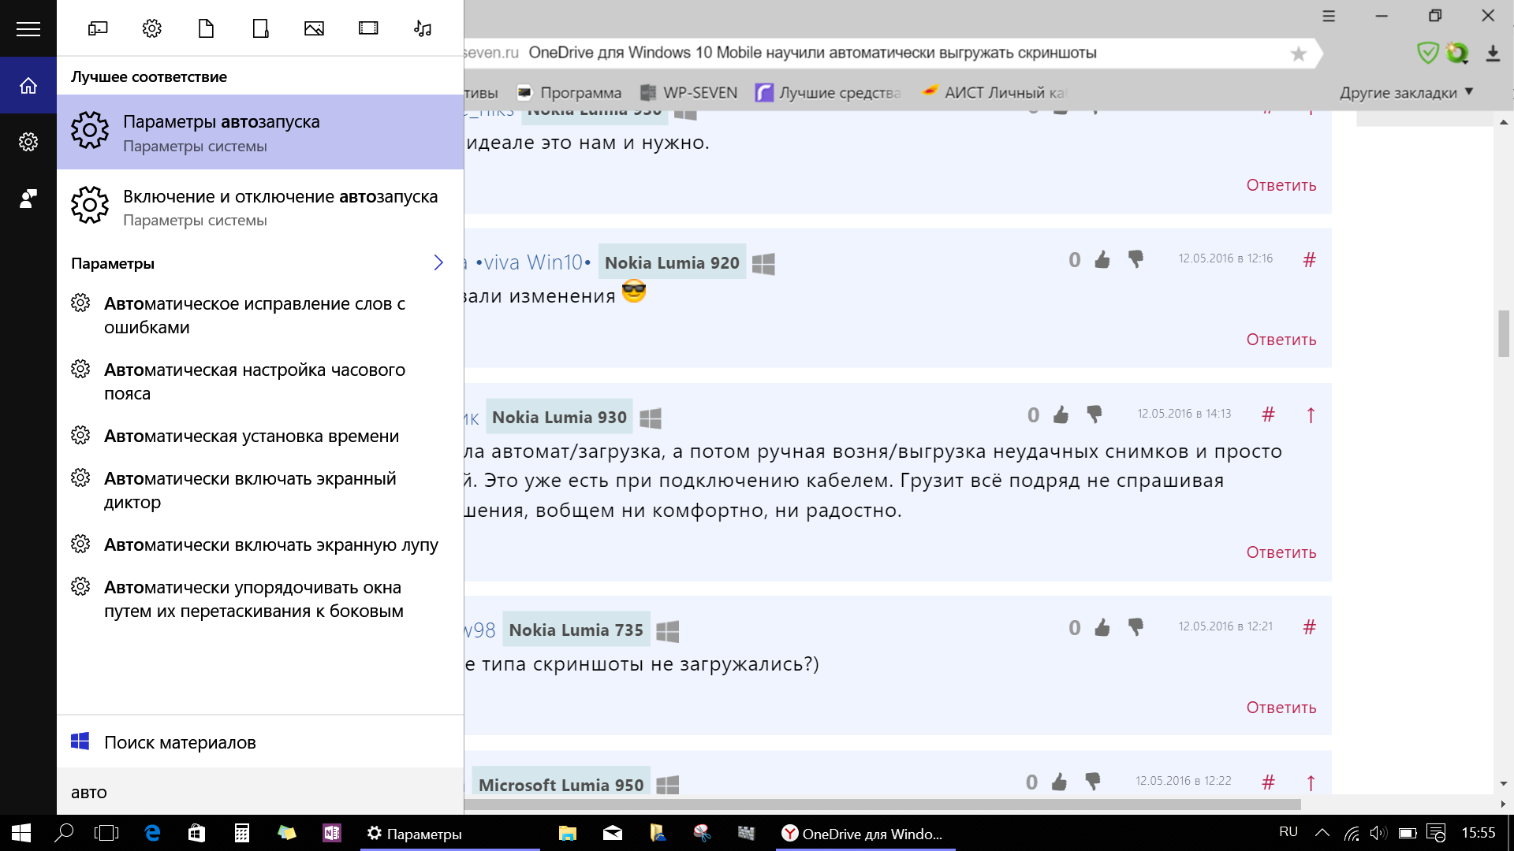Screen dimensions: 1514x851
Task: Open Лучшие средства bookmark
Action: click(828, 93)
